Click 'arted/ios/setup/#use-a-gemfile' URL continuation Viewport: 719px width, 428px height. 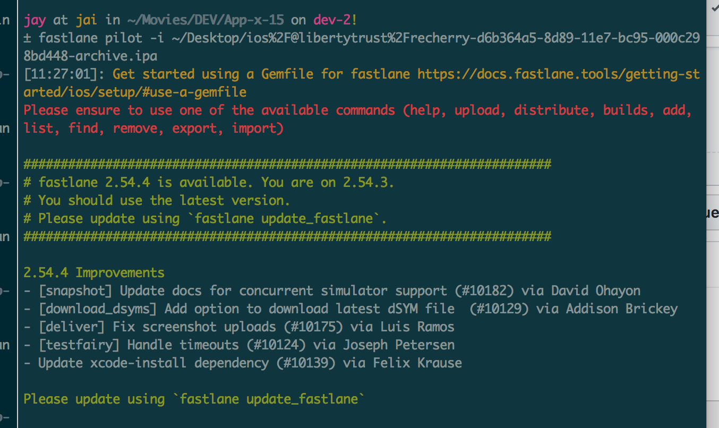135,92
